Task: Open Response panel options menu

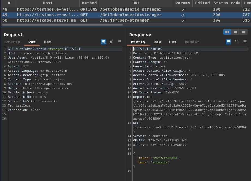Action: click(x=245, y=42)
